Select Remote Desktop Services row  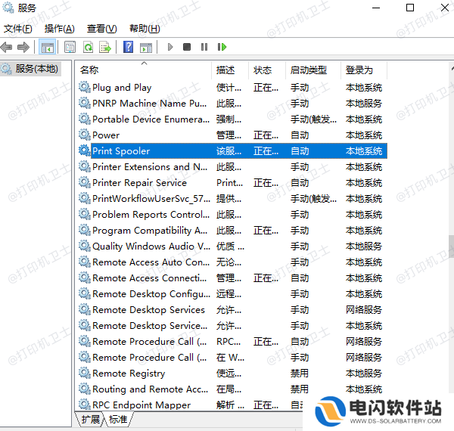point(233,310)
